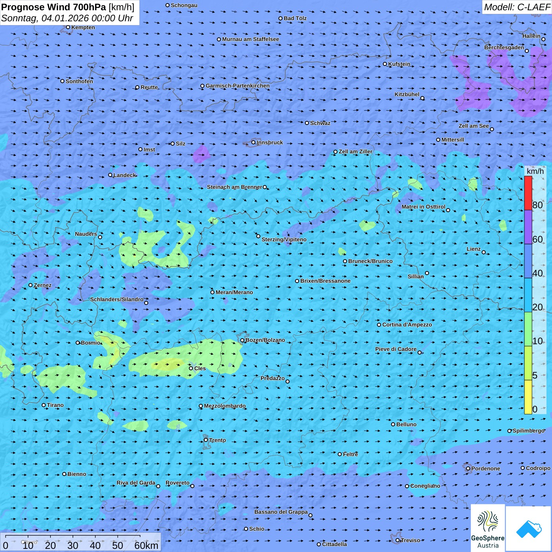Click the purple 60 km/h legend swatch

tap(528, 227)
